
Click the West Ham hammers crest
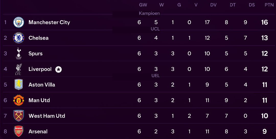[x=19, y=116]
